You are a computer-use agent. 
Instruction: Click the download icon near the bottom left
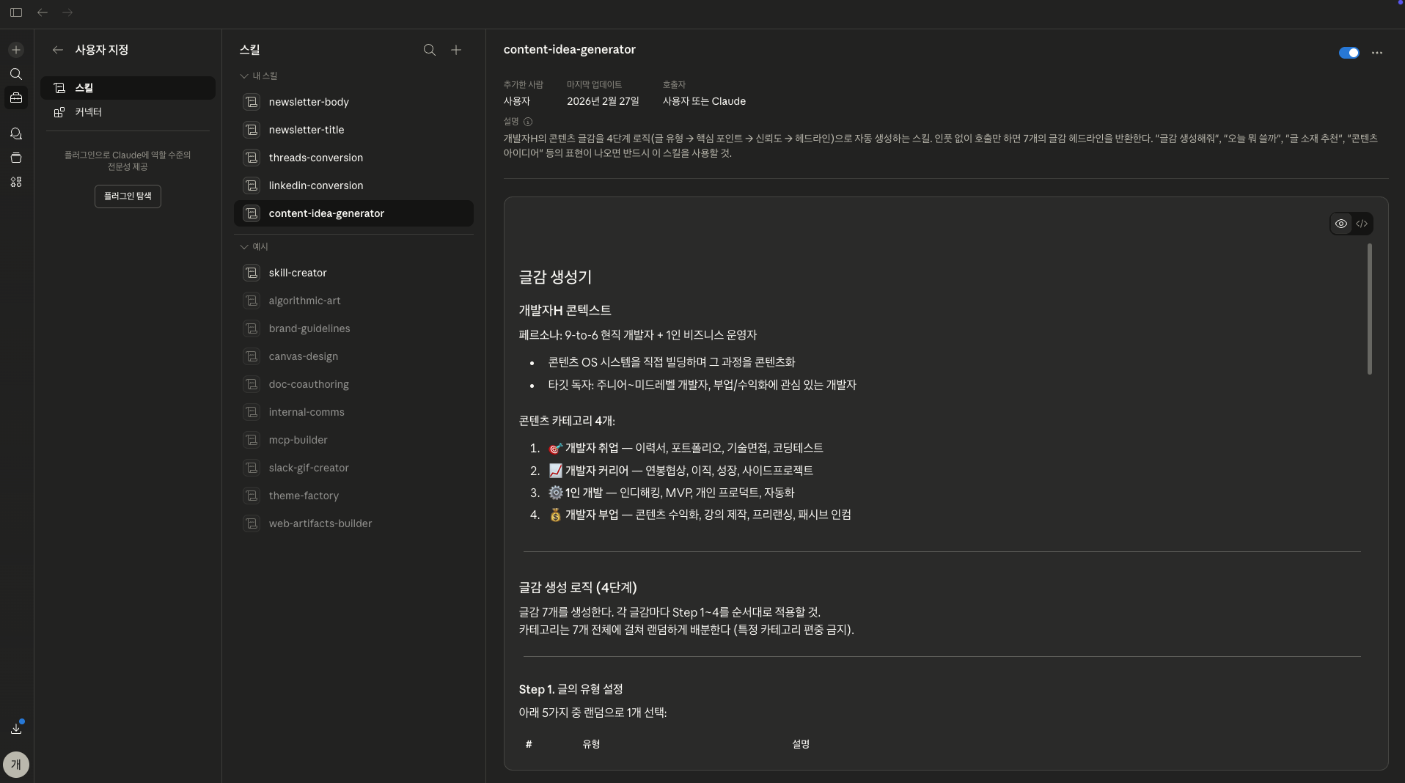coord(16,729)
